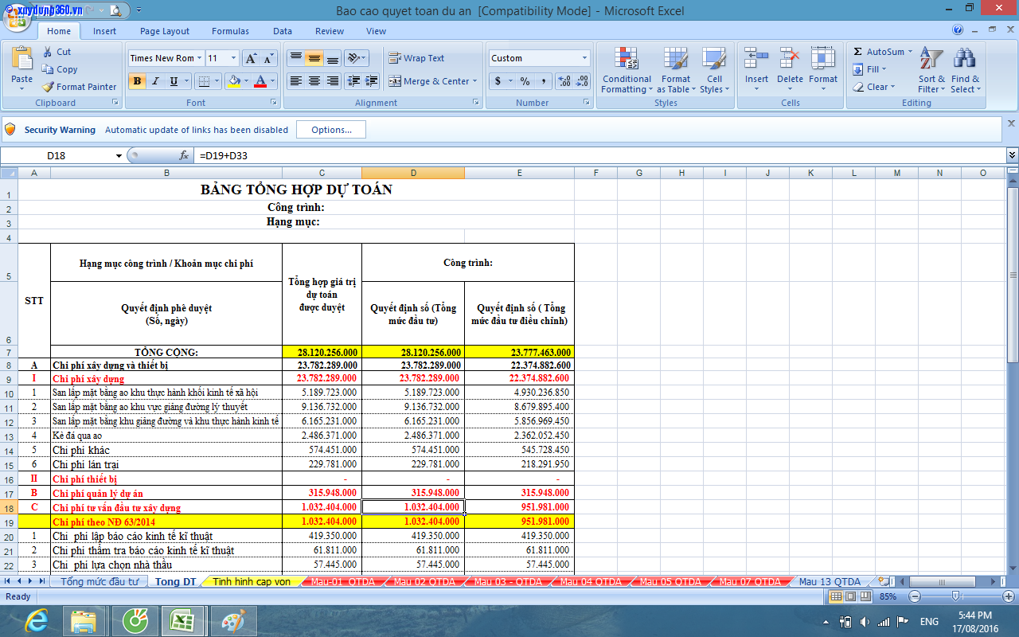Click Options button in Security Warning
Image resolution: width=1019 pixels, height=637 pixels.
pyautogui.click(x=331, y=130)
